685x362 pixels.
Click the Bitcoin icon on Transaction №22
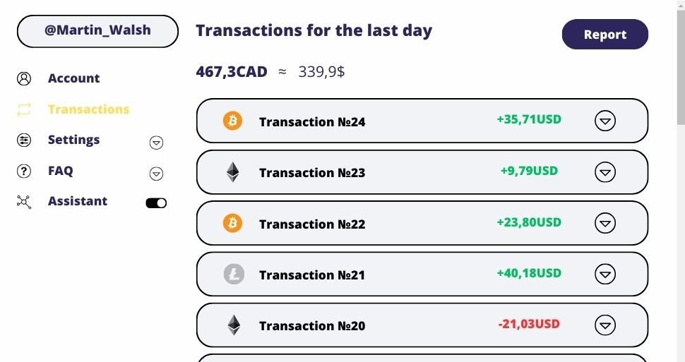point(232,224)
